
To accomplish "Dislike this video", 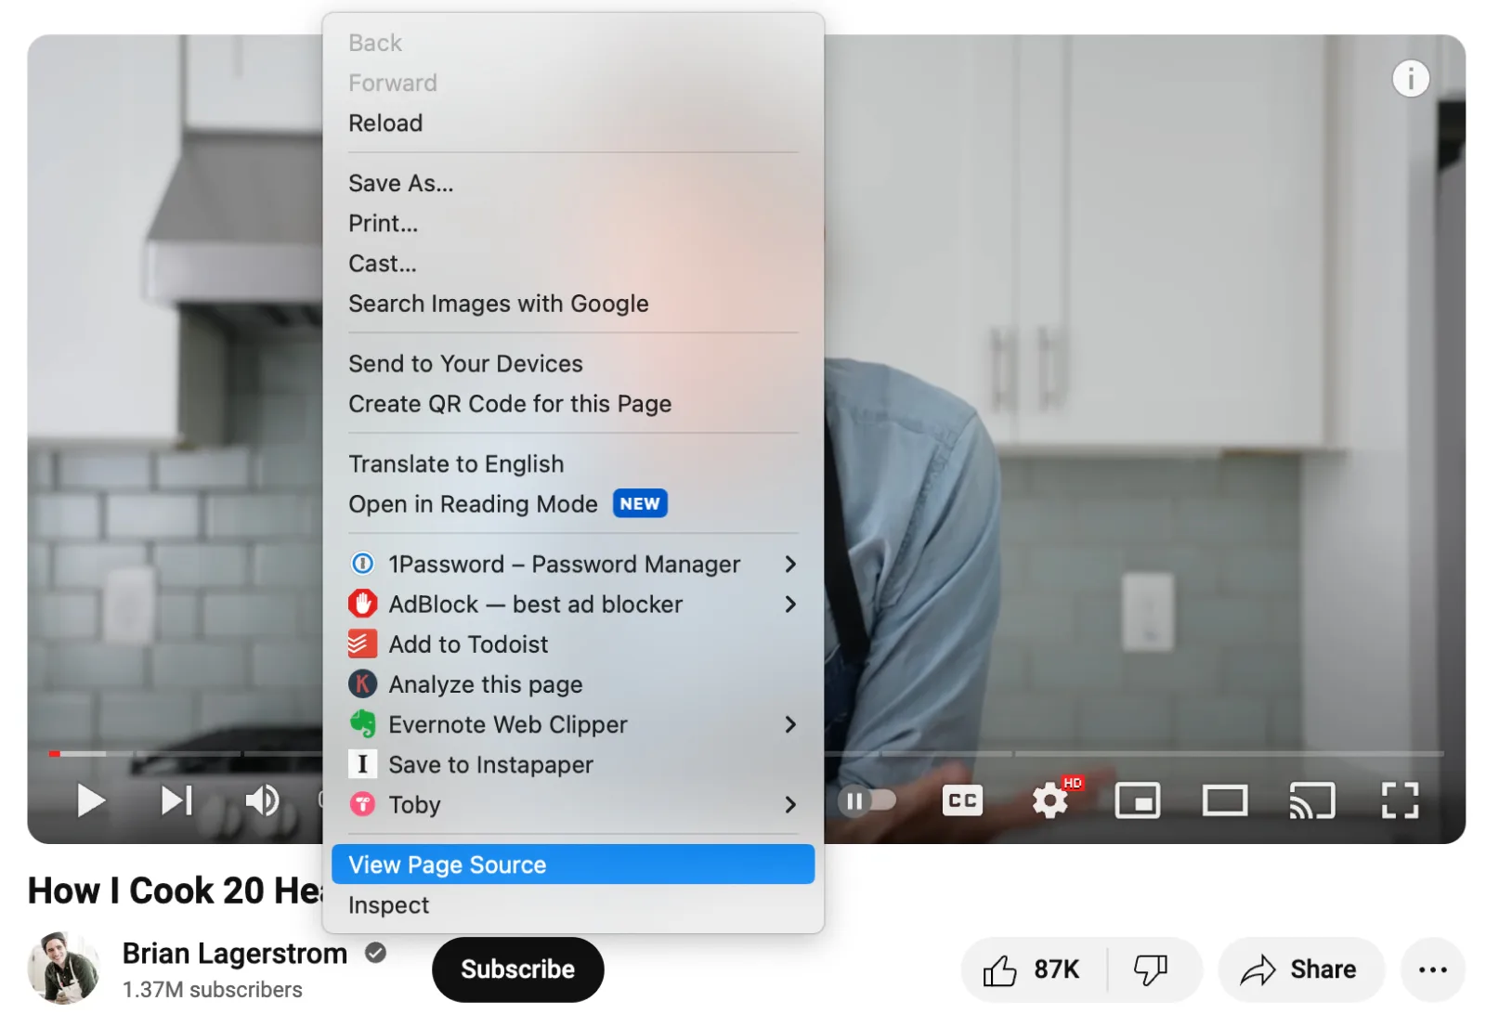I will (1151, 969).
